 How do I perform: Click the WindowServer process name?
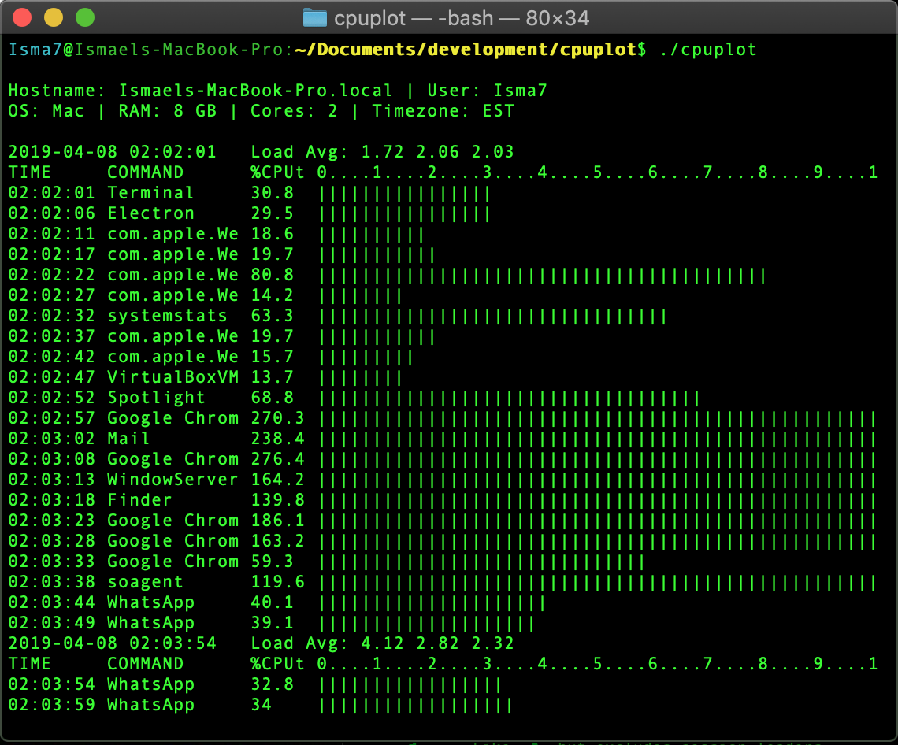(173, 480)
